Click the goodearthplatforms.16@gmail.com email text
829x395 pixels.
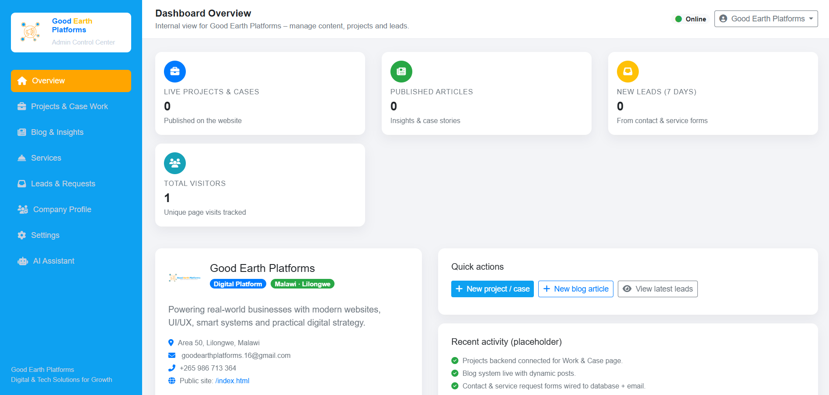coord(236,355)
